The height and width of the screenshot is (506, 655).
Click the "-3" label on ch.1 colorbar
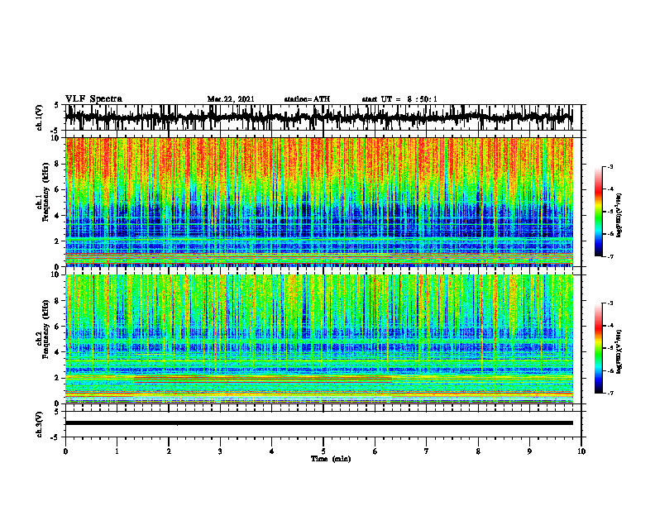click(610, 166)
